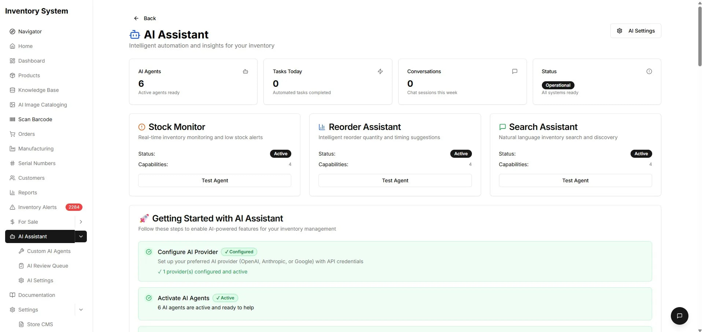Click the Search Assistant speech bubble icon

click(503, 127)
